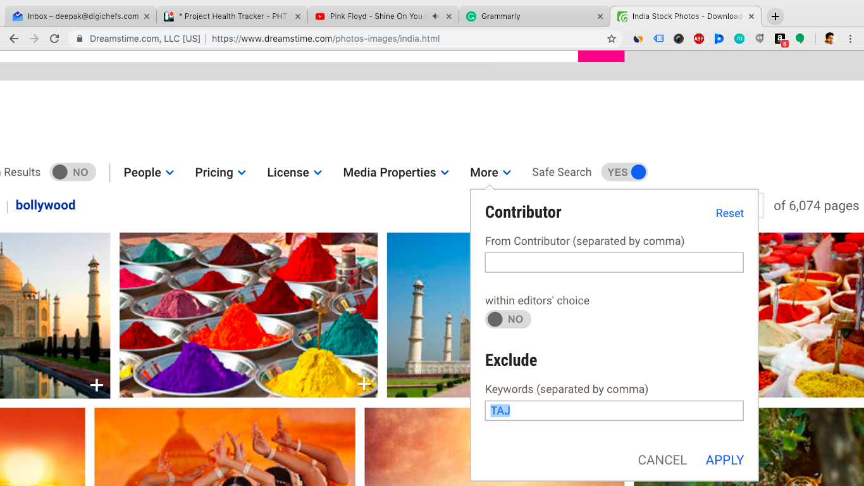Click the Reset link next to Contributor
Image resolution: width=864 pixels, height=486 pixels.
tap(729, 213)
